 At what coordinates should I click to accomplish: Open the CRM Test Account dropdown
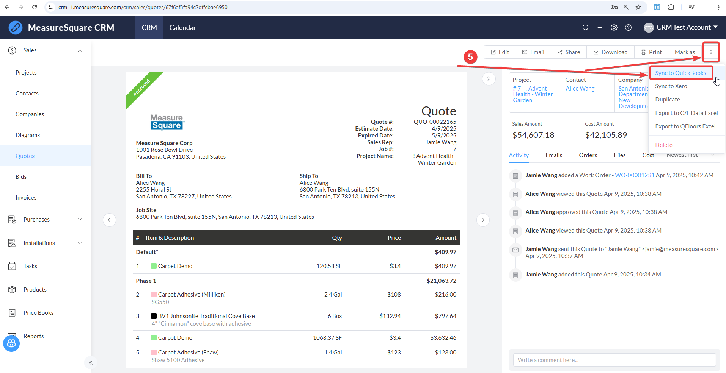tap(680, 27)
